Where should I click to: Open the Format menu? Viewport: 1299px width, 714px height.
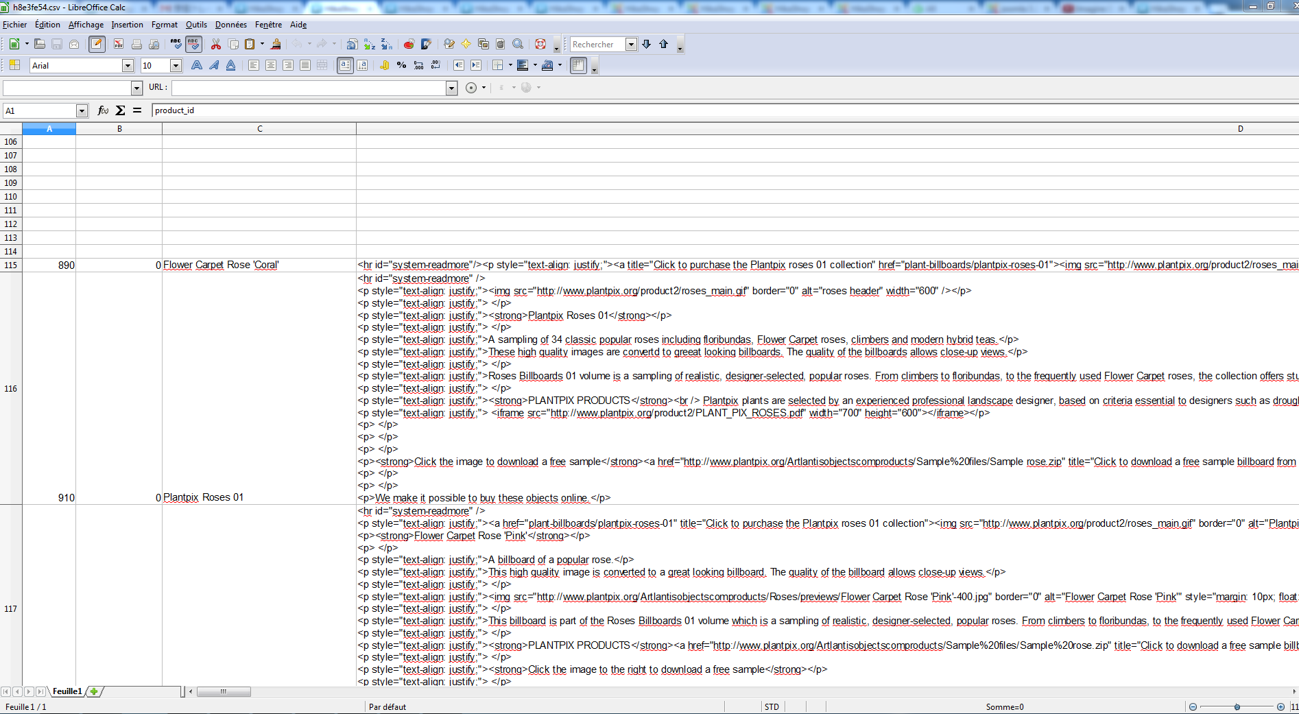point(164,25)
